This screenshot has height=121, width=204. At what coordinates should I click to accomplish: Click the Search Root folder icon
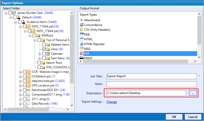tap(43, 63)
